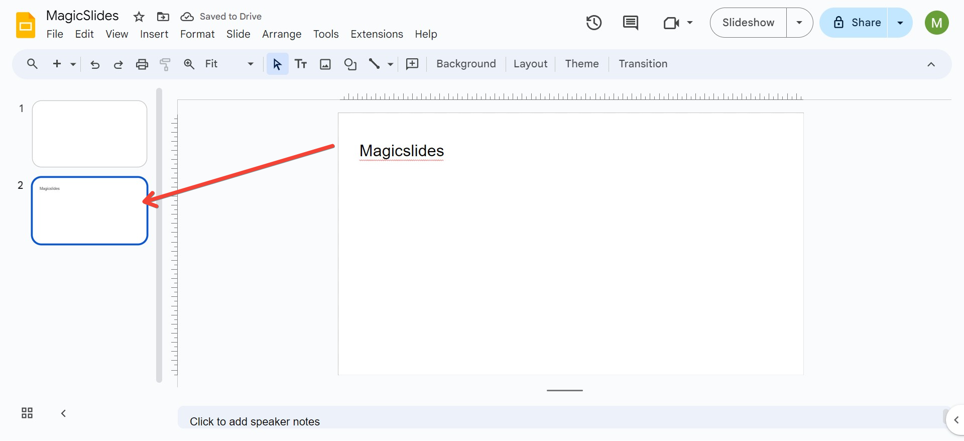Image resolution: width=964 pixels, height=441 pixels.
Task: Choose the select cursor tool
Action: click(277, 64)
